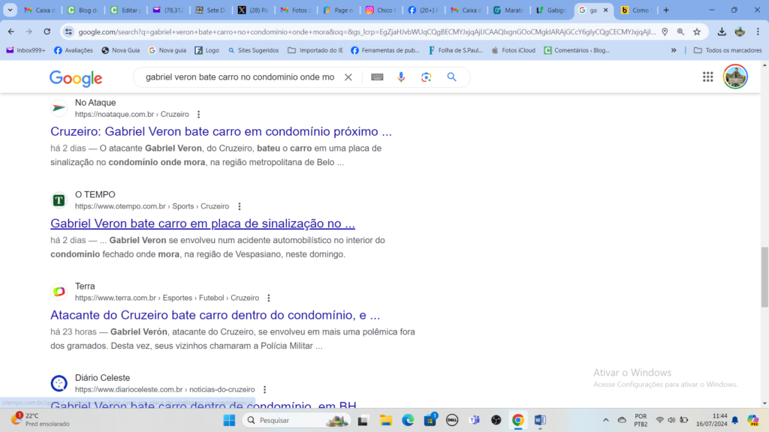Viewport: 769px width, 432px height.
Task: Open Microsoft Word from taskbar
Action: tap(540, 420)
